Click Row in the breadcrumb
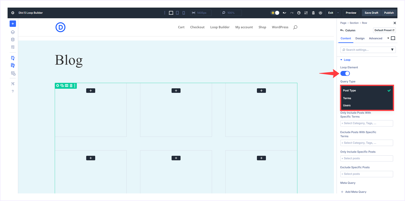405x201 pixels. pyautogui.click(x=364, y=23)
